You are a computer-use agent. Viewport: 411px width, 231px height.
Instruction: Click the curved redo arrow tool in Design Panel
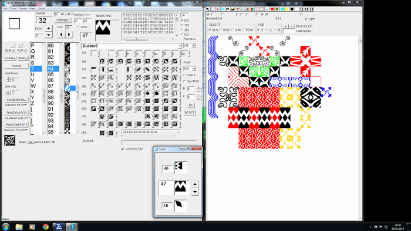pos(228,9)
